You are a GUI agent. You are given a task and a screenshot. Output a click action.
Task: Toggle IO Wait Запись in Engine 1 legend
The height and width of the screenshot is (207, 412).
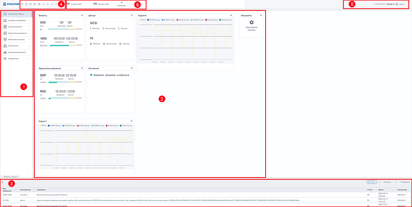[112, 126]
